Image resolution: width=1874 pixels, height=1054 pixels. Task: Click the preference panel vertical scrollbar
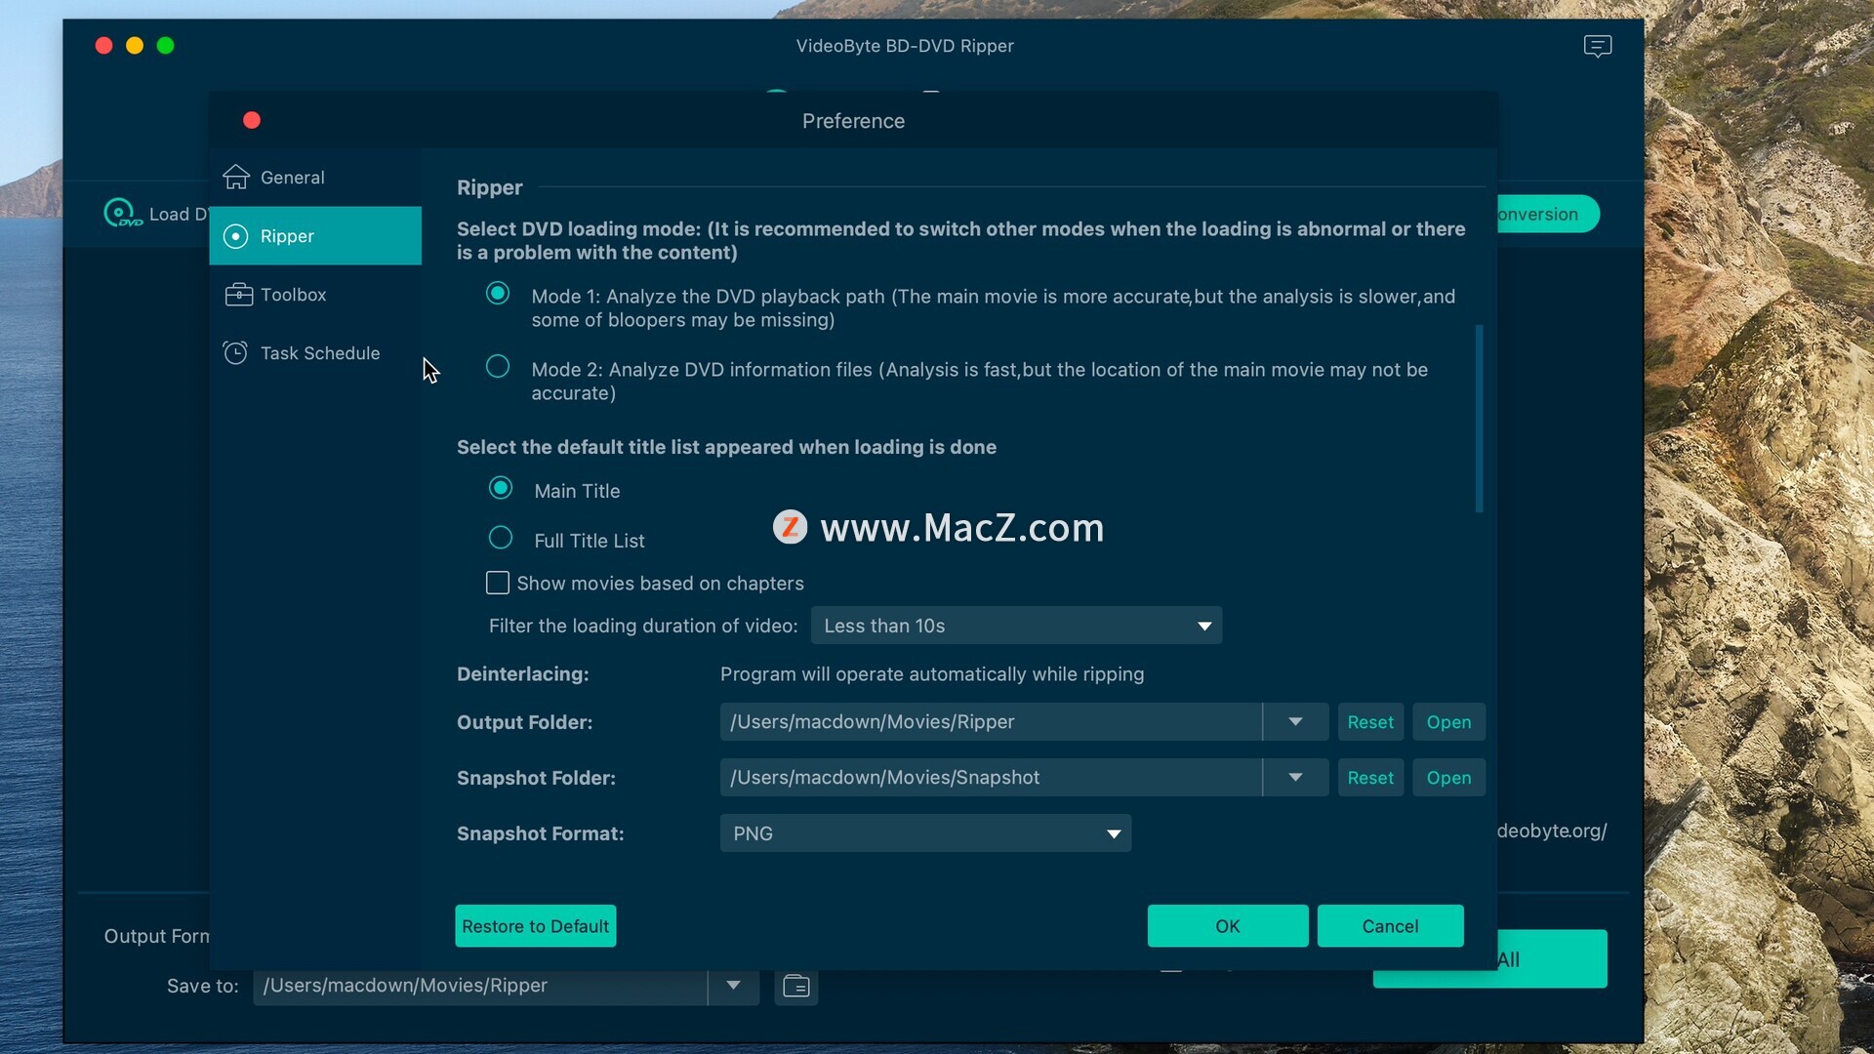tap(1479, 419)
